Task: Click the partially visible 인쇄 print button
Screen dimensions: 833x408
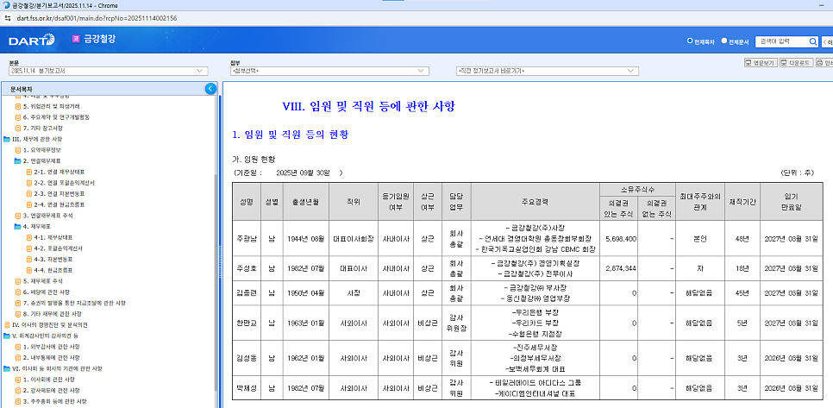Action: (x=824, y=63)
